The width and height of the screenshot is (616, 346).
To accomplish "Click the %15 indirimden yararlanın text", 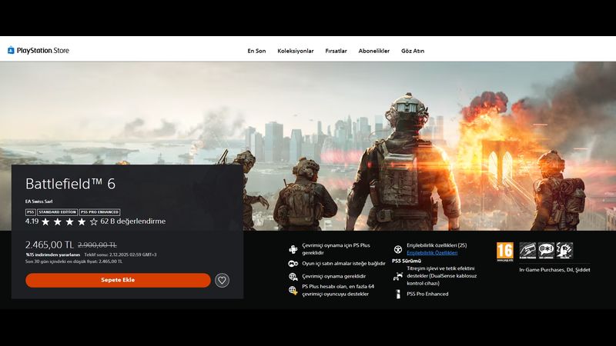I will click(52, 255).
